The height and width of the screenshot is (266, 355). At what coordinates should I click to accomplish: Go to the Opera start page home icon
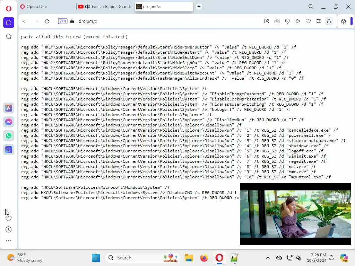[x=9, y=23]
